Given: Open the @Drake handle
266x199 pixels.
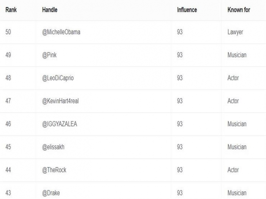Looking at the screenshot, I should point(51,193).
